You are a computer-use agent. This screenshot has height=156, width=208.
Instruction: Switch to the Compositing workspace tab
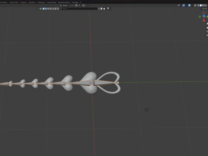[52, 3]
